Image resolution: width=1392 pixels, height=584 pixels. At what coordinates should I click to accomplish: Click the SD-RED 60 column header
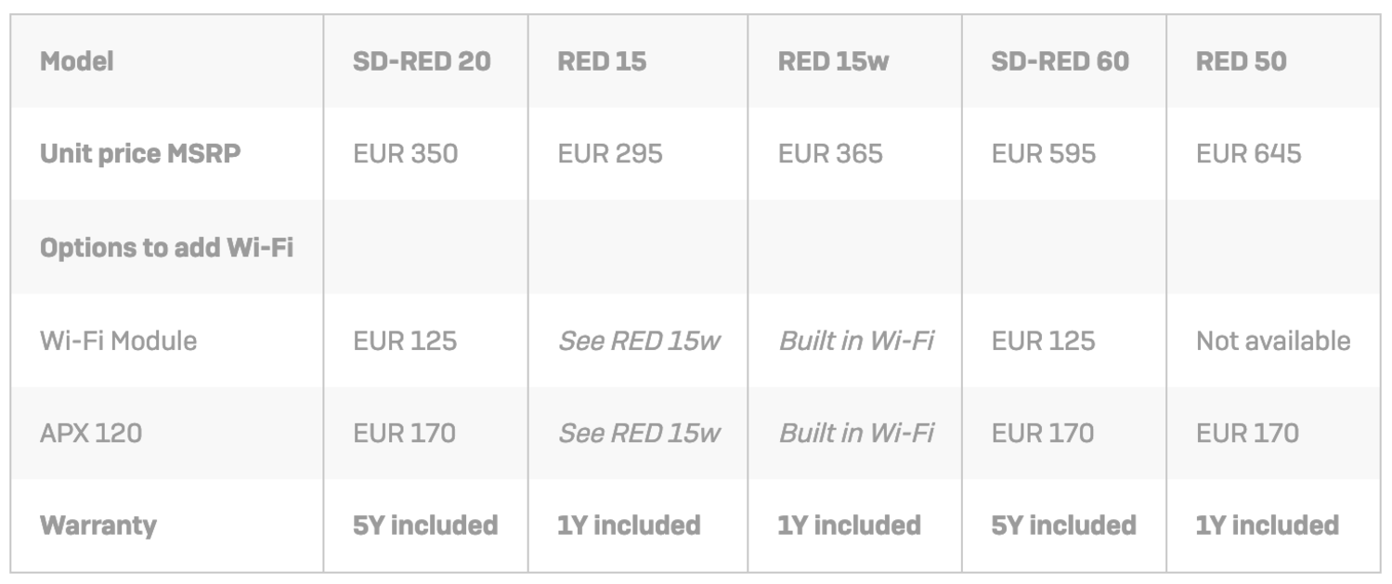pos(1060,61)
